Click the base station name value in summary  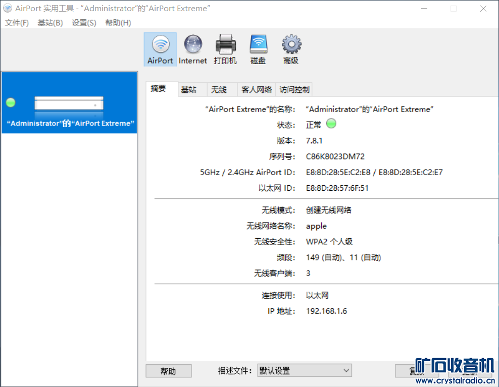point(370,109)
